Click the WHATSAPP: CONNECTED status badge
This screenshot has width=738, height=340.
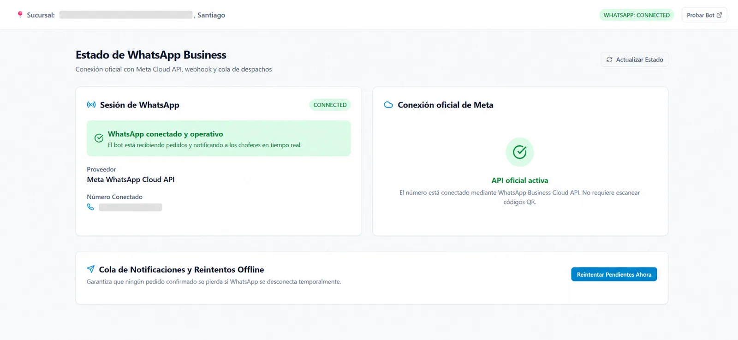point(637,15)
